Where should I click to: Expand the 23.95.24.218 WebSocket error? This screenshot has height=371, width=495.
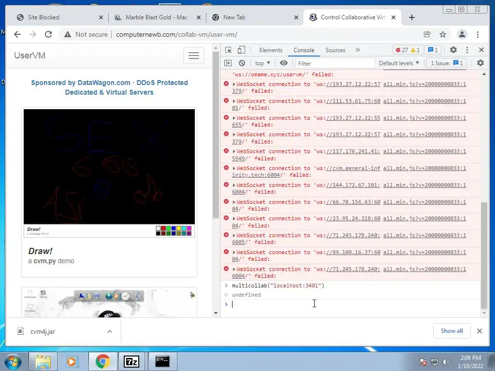(x=234, y=219)
